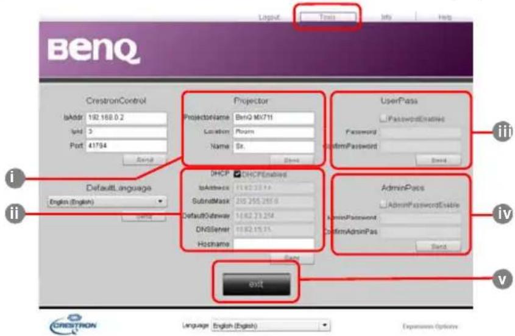
Task: Click the BenQ logo in the banner
Action: 93,51
